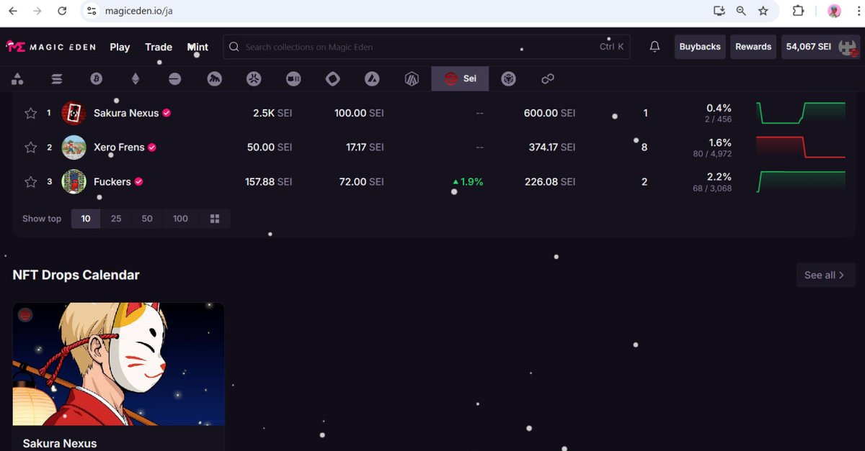The image size is (865, 451).
Task: Click the 1.9% change value
Action: pyautogui.click(x=468, y=182)
